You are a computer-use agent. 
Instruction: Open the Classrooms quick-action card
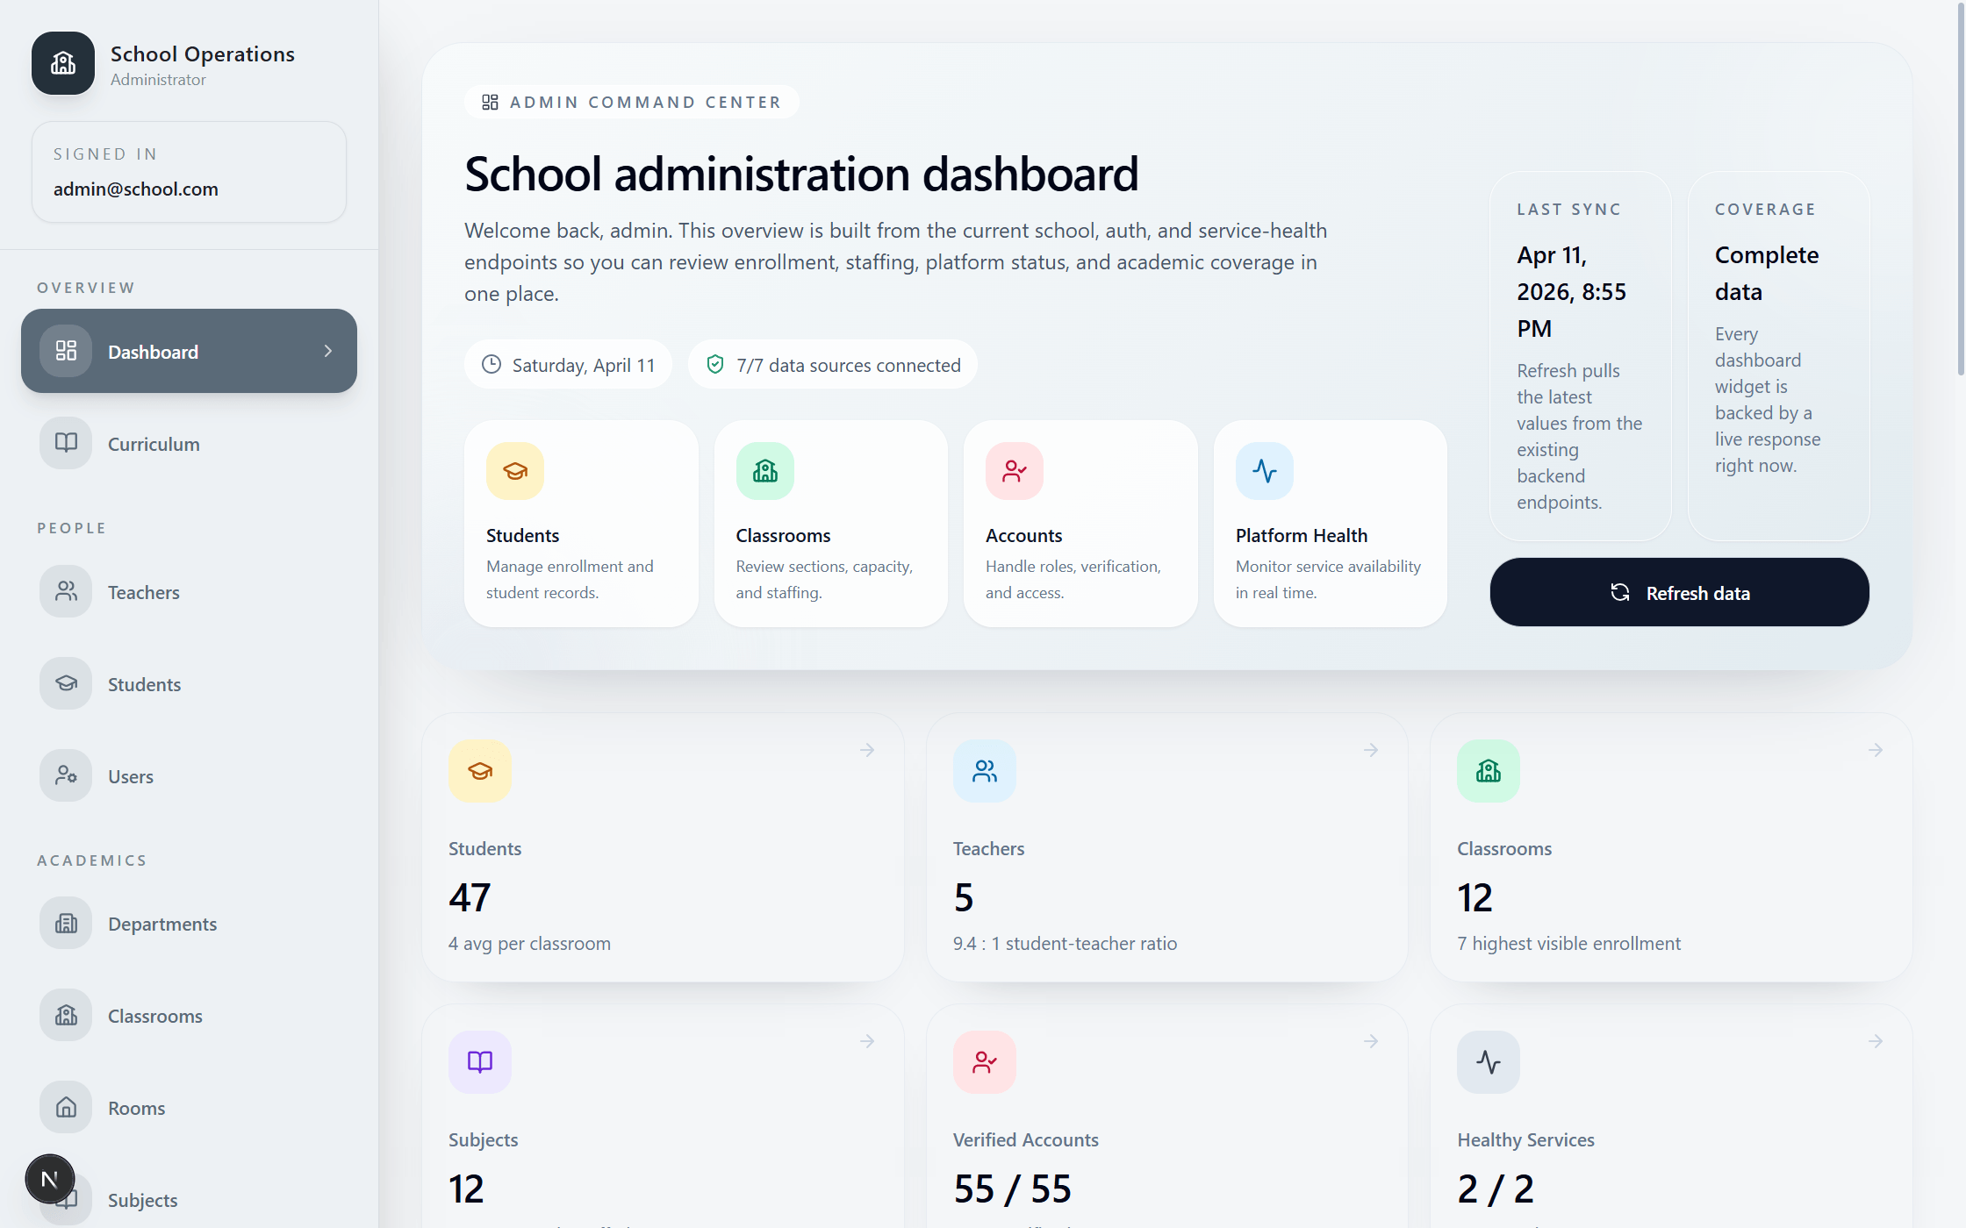831,524
